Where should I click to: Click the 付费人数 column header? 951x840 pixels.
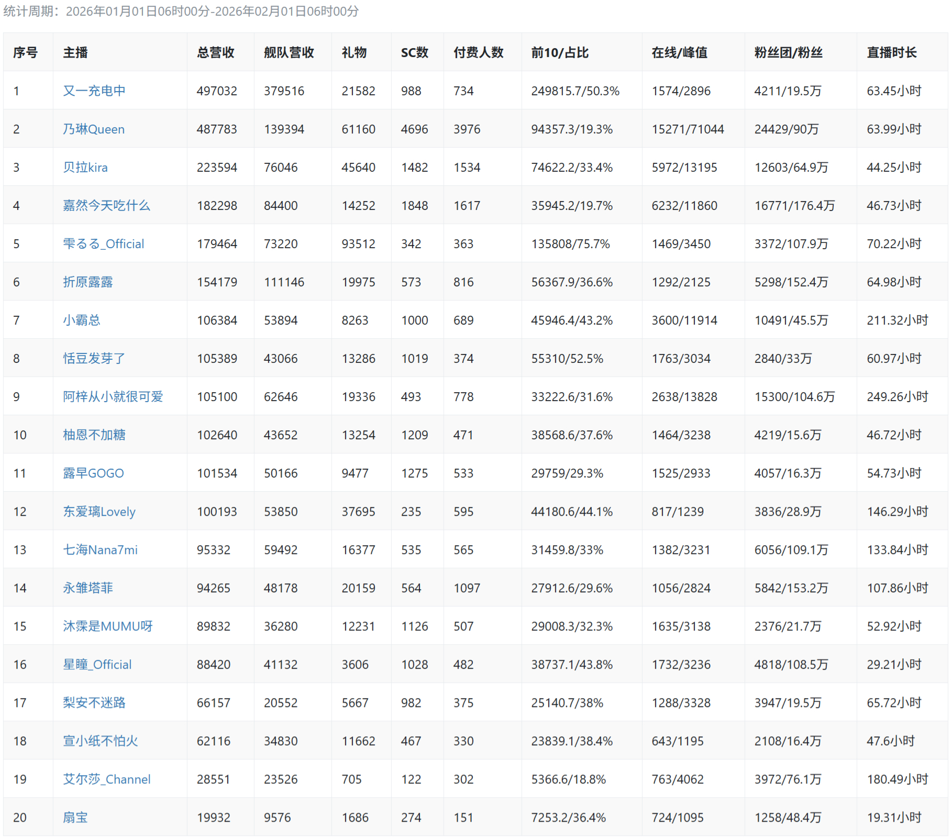pyautogui.click(x=478, y=52)
